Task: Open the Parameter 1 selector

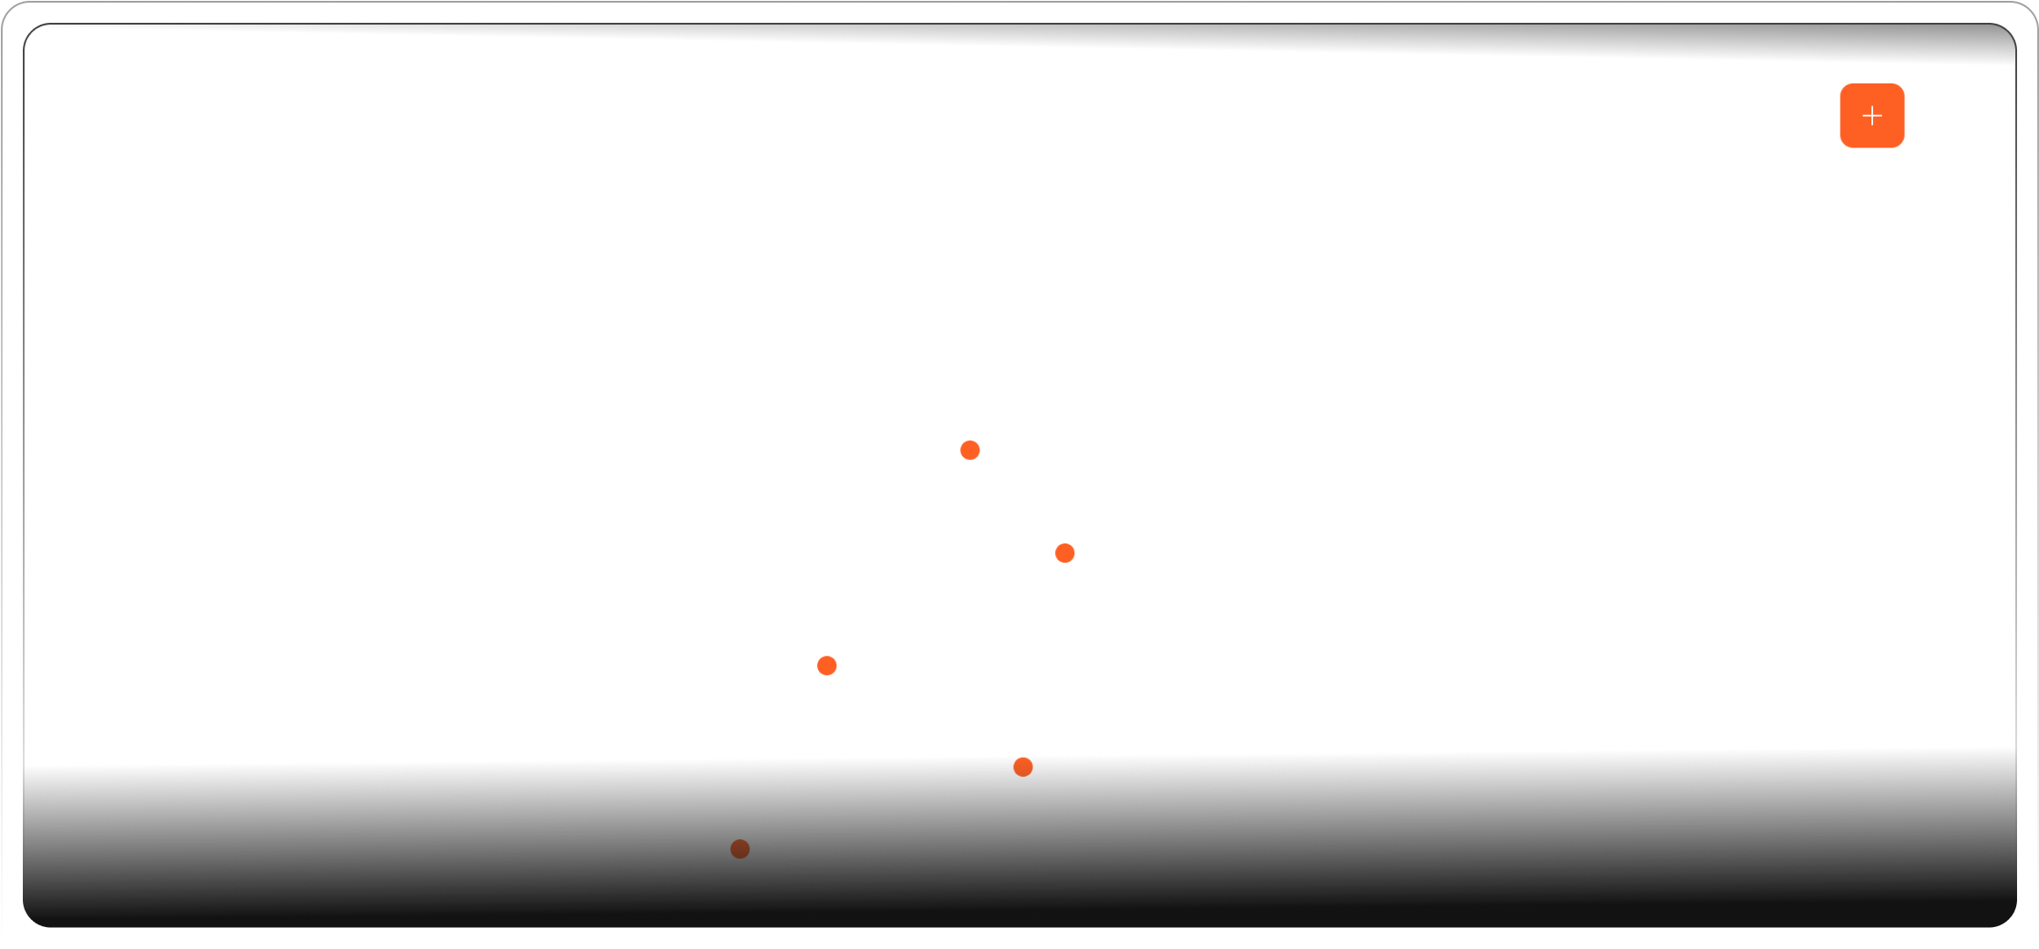Action: tap(1679, 434)
